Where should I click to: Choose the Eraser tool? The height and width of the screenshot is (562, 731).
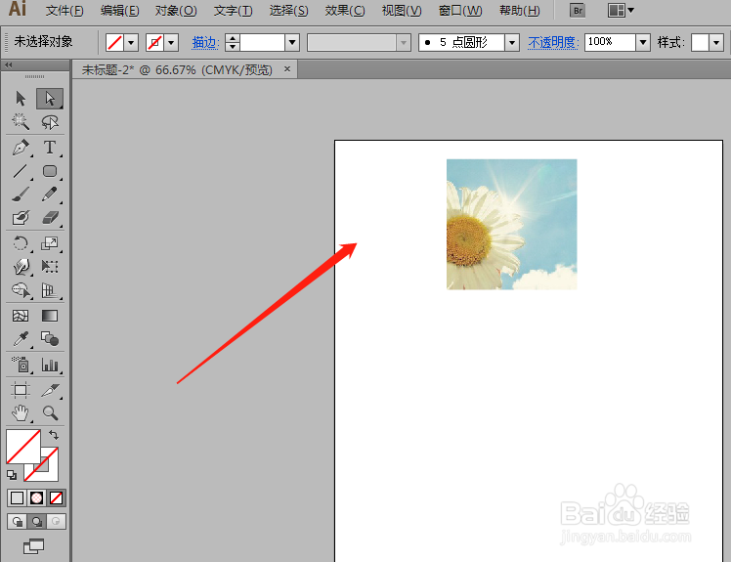tap(50, 217)
